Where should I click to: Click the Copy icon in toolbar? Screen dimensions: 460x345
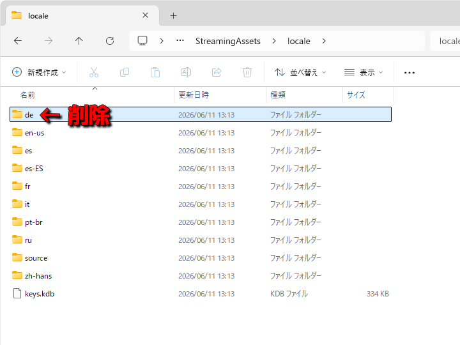[x=125, y=72]
